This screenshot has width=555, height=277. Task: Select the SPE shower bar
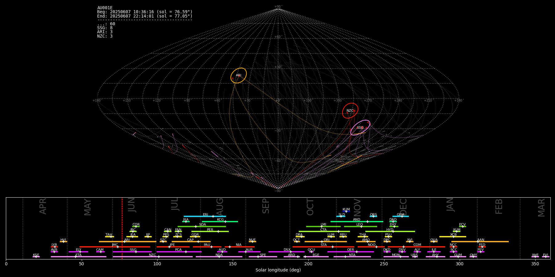click(263, 257)
